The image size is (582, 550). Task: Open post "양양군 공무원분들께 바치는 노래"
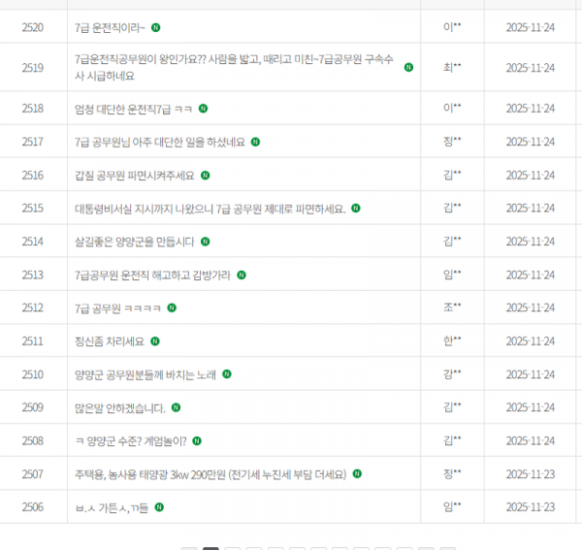(x=145, y=374)
